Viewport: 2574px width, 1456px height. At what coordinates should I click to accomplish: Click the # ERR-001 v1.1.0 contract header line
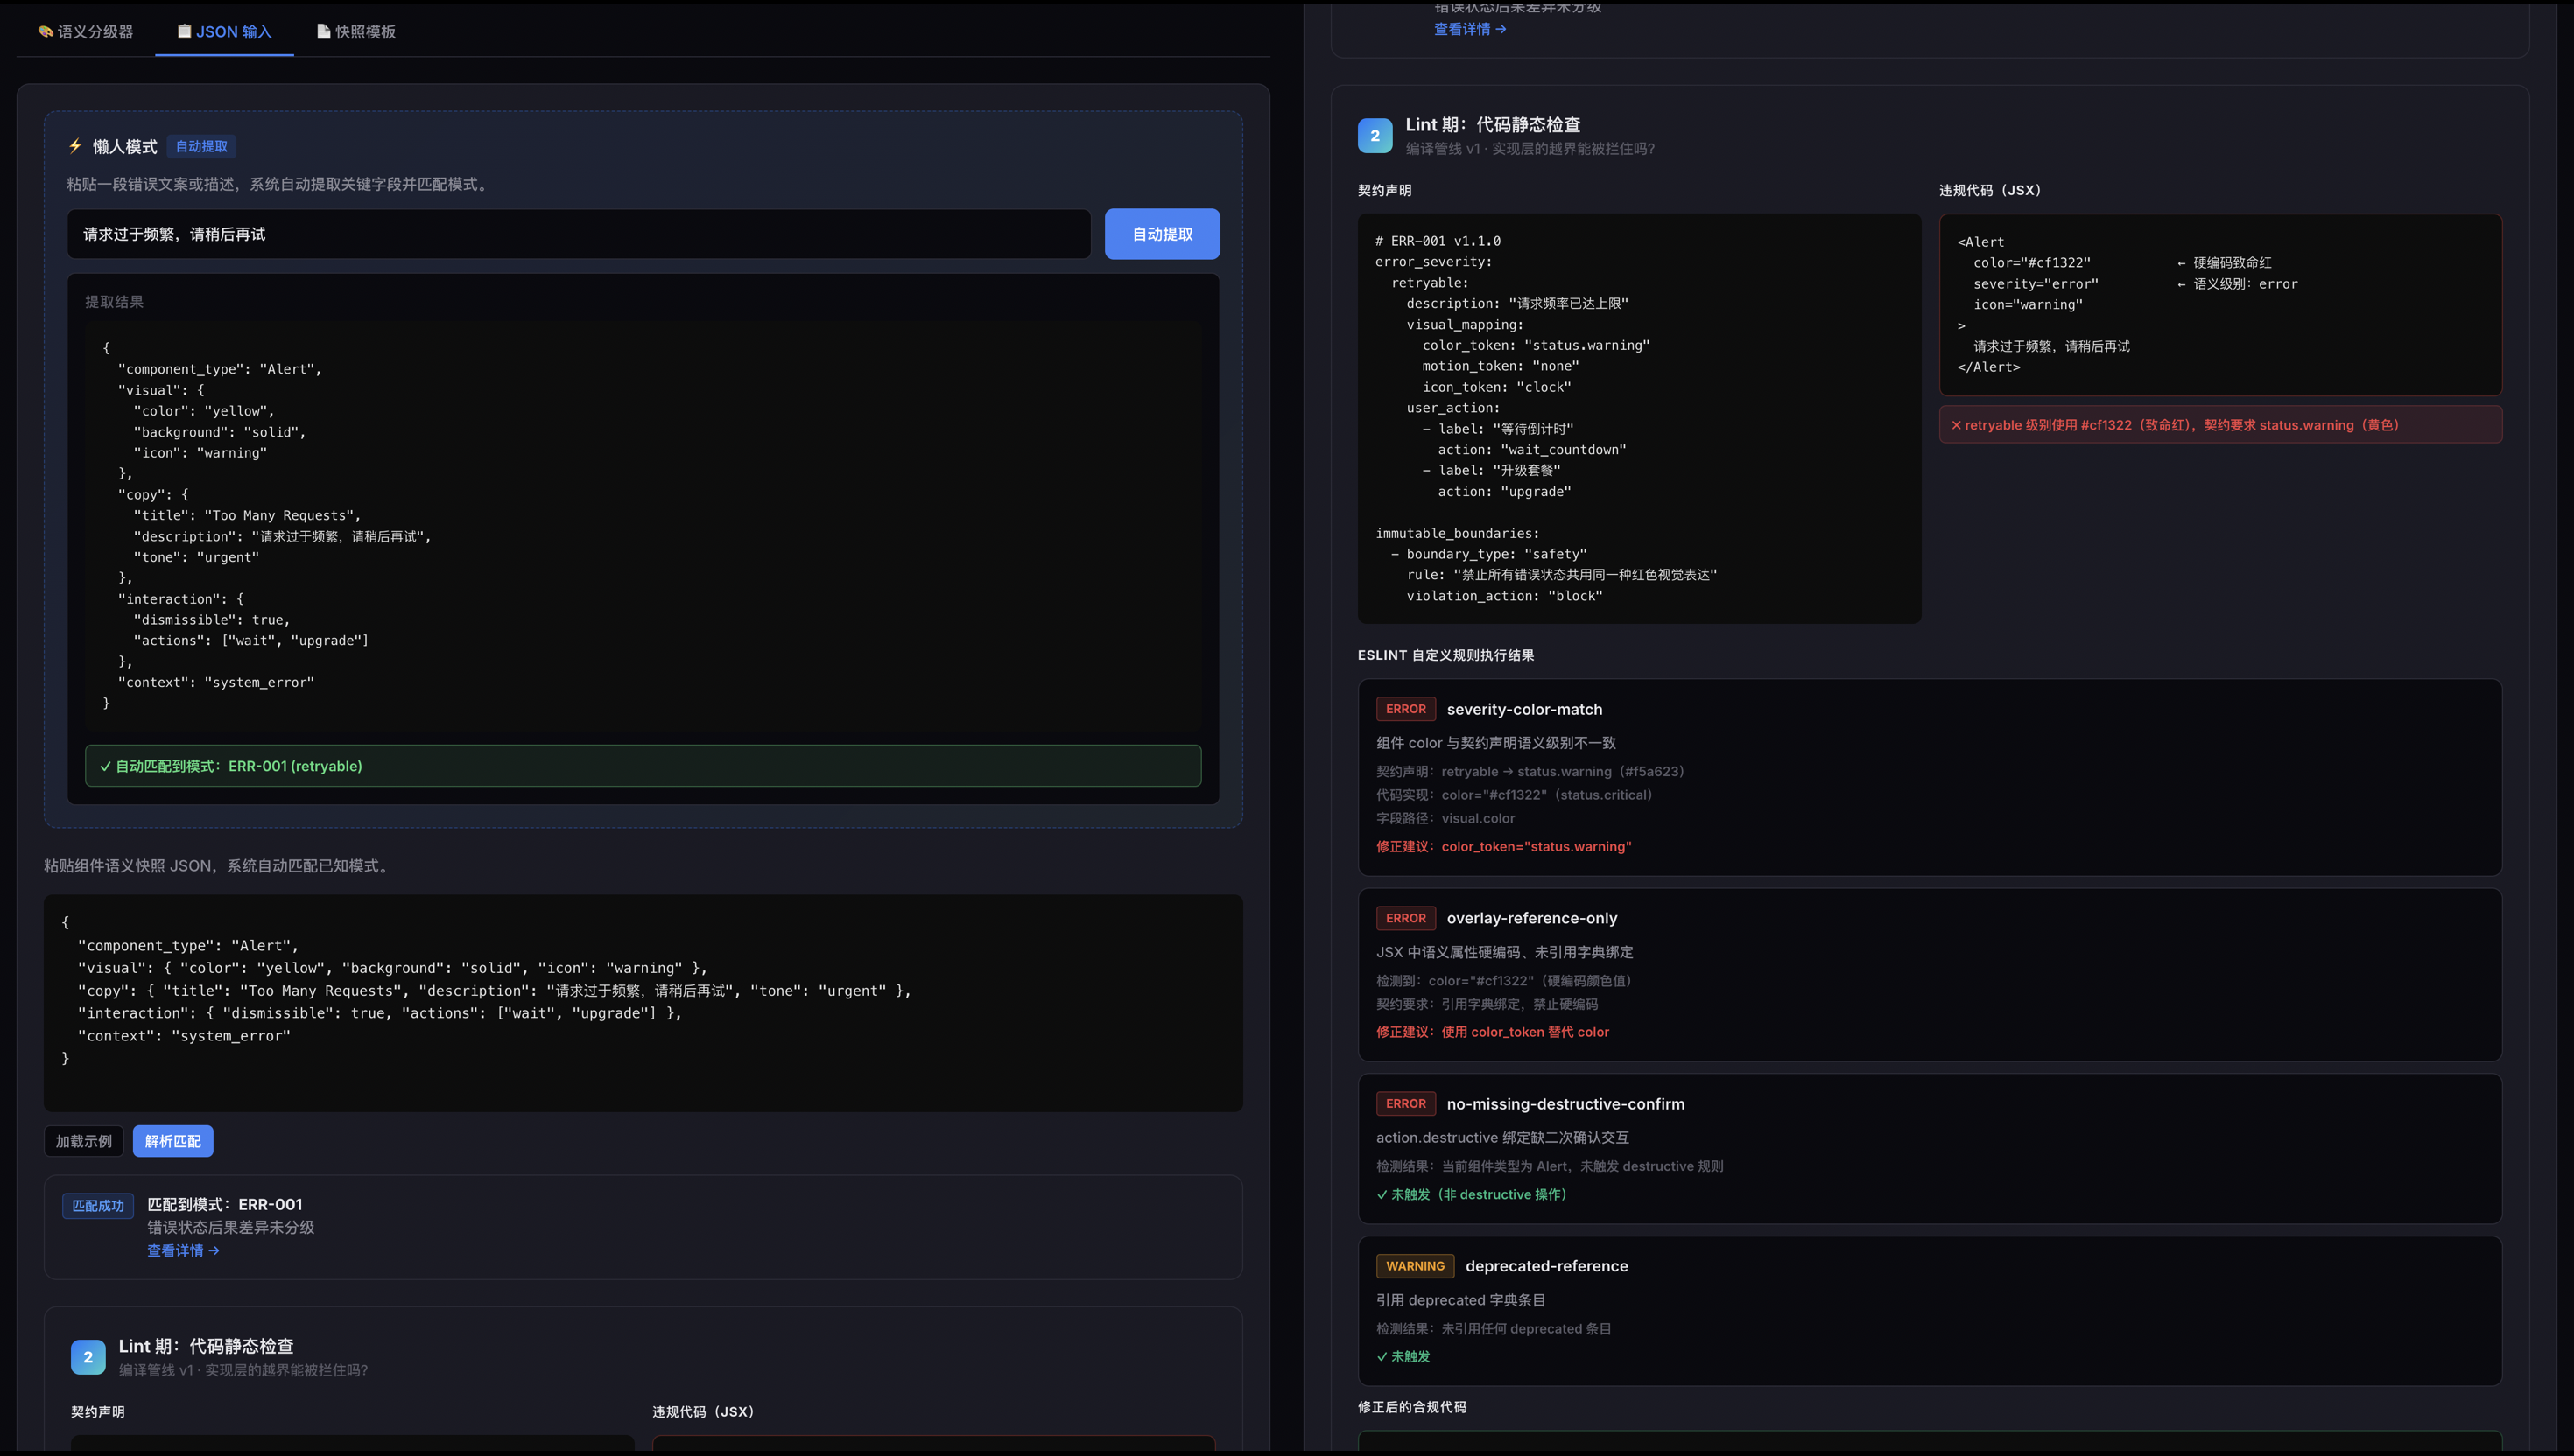point(1438,241)
